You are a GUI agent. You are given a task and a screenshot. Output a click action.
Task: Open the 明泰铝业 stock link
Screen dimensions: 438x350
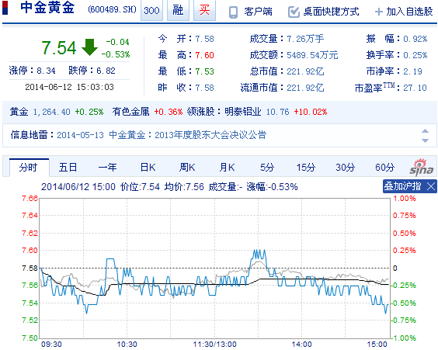pyautogui.click(x=243, y=112)
